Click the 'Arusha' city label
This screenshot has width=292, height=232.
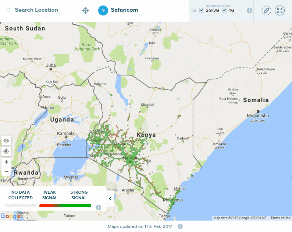click(128, 190)
